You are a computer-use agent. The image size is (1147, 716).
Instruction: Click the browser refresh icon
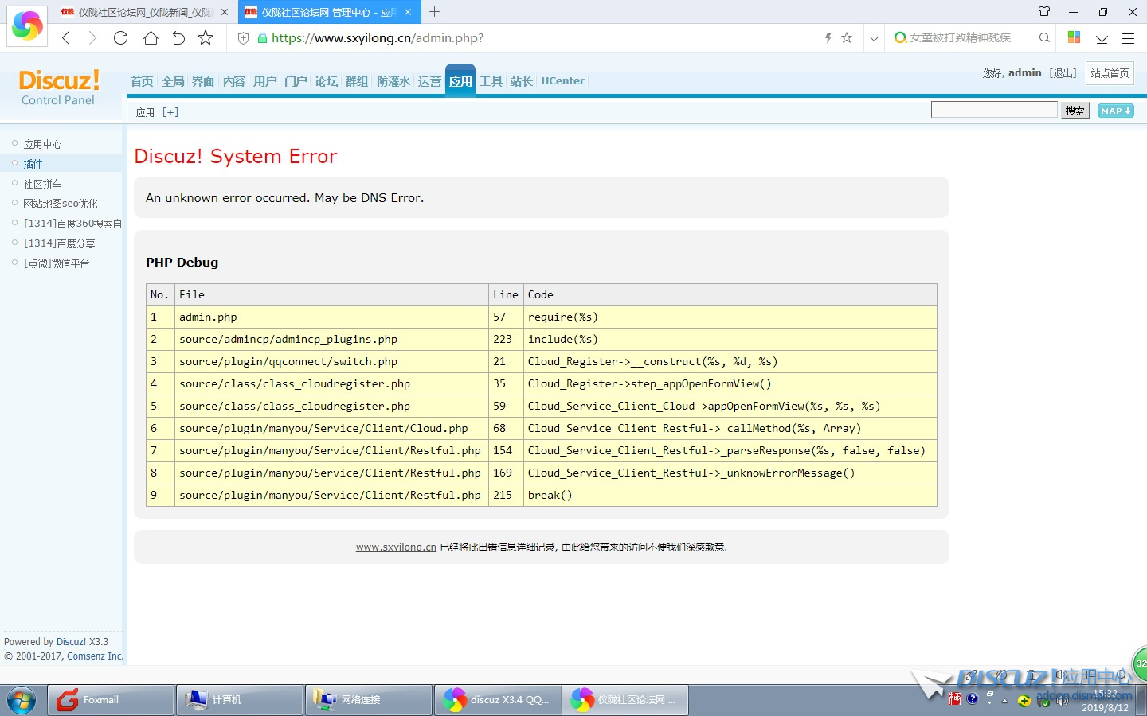point(121,37)
